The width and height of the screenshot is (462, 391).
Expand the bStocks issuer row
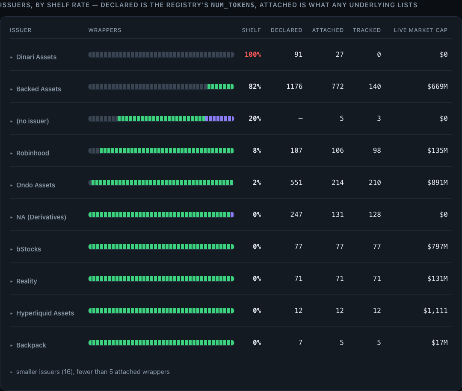click(12, 250)
